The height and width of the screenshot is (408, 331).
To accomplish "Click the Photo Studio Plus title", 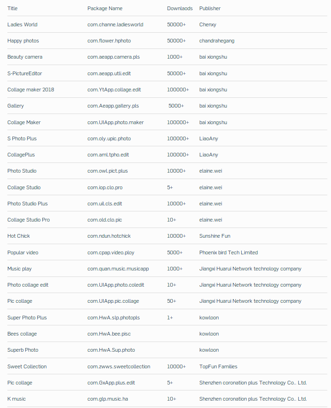I will [x=27, y=204].
